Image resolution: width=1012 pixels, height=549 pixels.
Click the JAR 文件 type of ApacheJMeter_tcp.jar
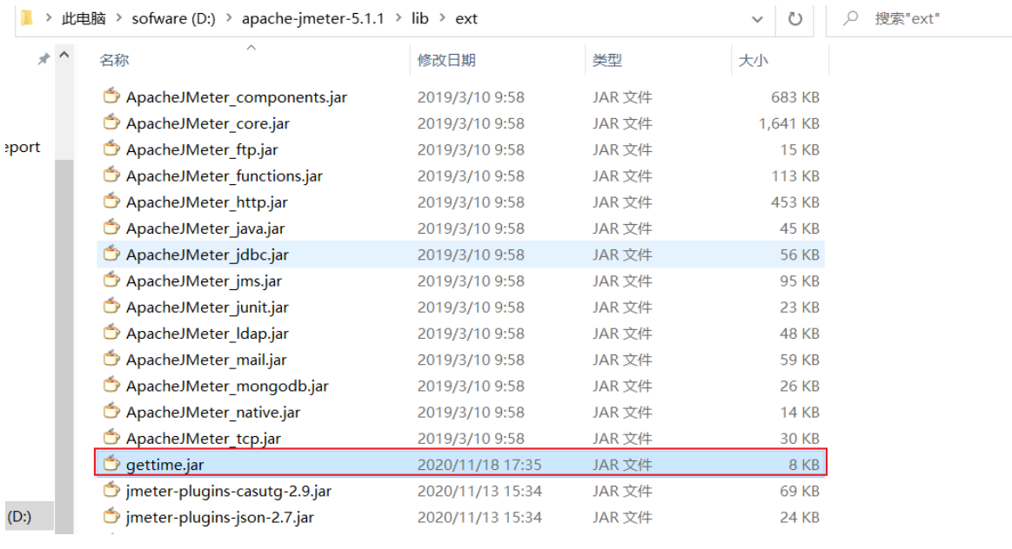[622, 438]
